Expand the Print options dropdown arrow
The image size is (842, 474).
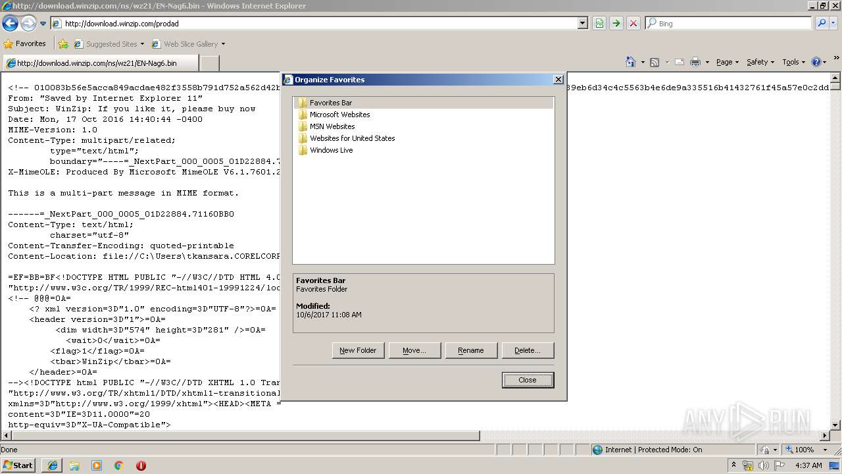point(707,62)
